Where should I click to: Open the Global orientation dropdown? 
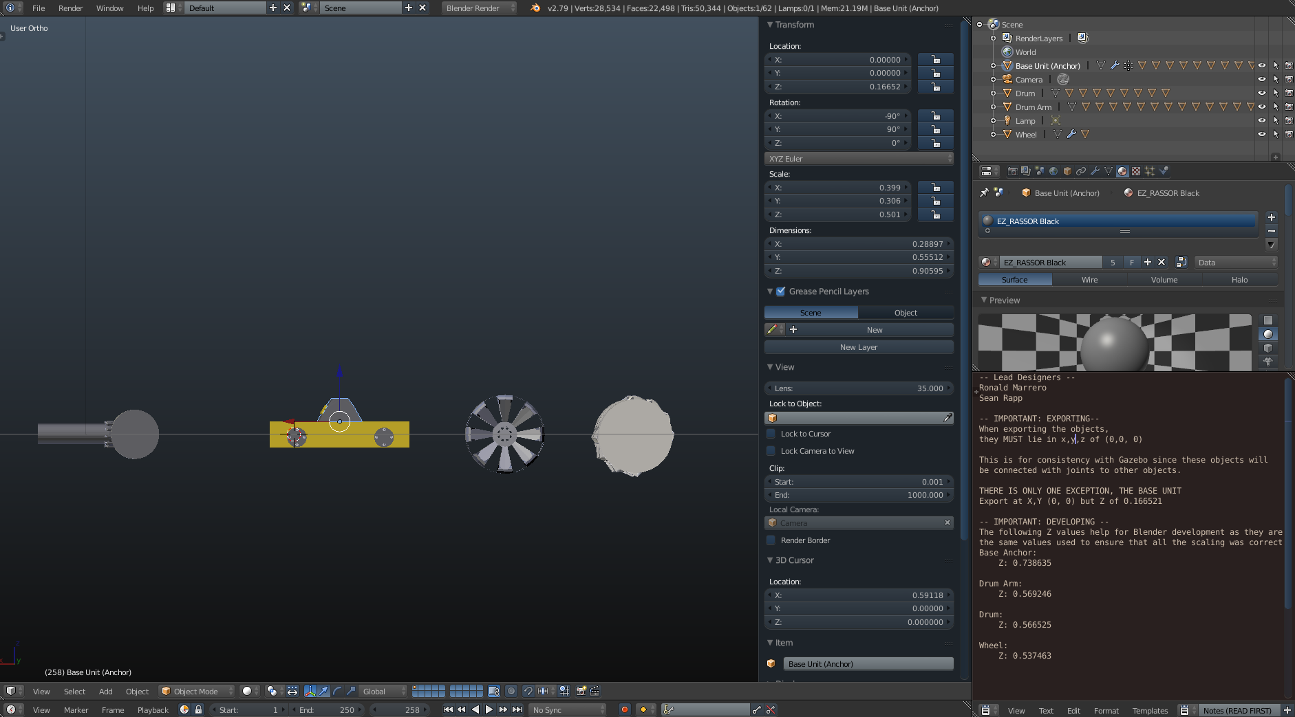[x=383, y=691]
